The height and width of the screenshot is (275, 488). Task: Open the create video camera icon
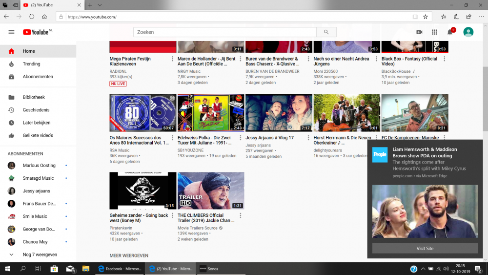click(x=419, y=32)
